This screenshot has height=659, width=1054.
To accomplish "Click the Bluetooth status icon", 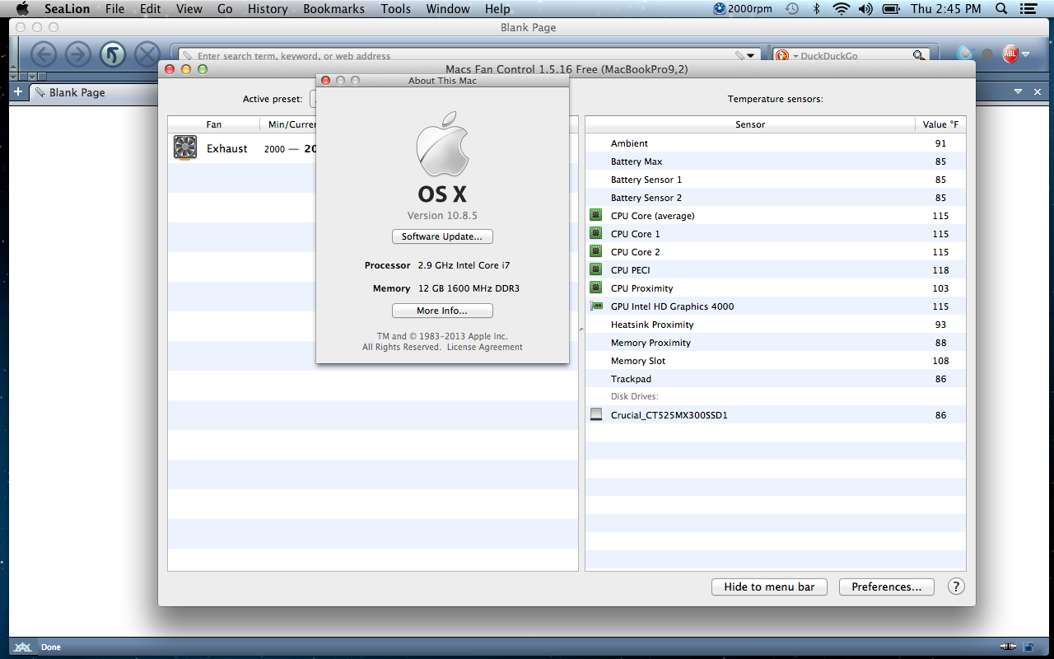I will tap(816, 9).
